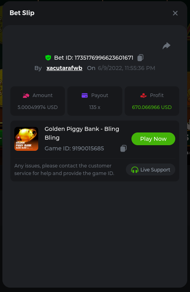The width and height of the screenshot is (190, 292).
Task: Click the bet date and time text
Action: tap(126, 68)
